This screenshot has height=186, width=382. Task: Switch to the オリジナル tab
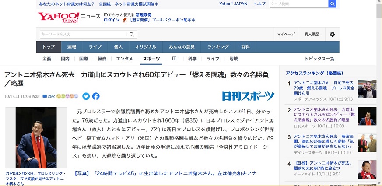point(145,47)
